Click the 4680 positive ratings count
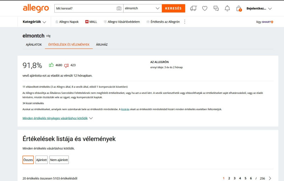Image resolution: width=284 pixels, height=181 pixels. [x=59, y=65]
